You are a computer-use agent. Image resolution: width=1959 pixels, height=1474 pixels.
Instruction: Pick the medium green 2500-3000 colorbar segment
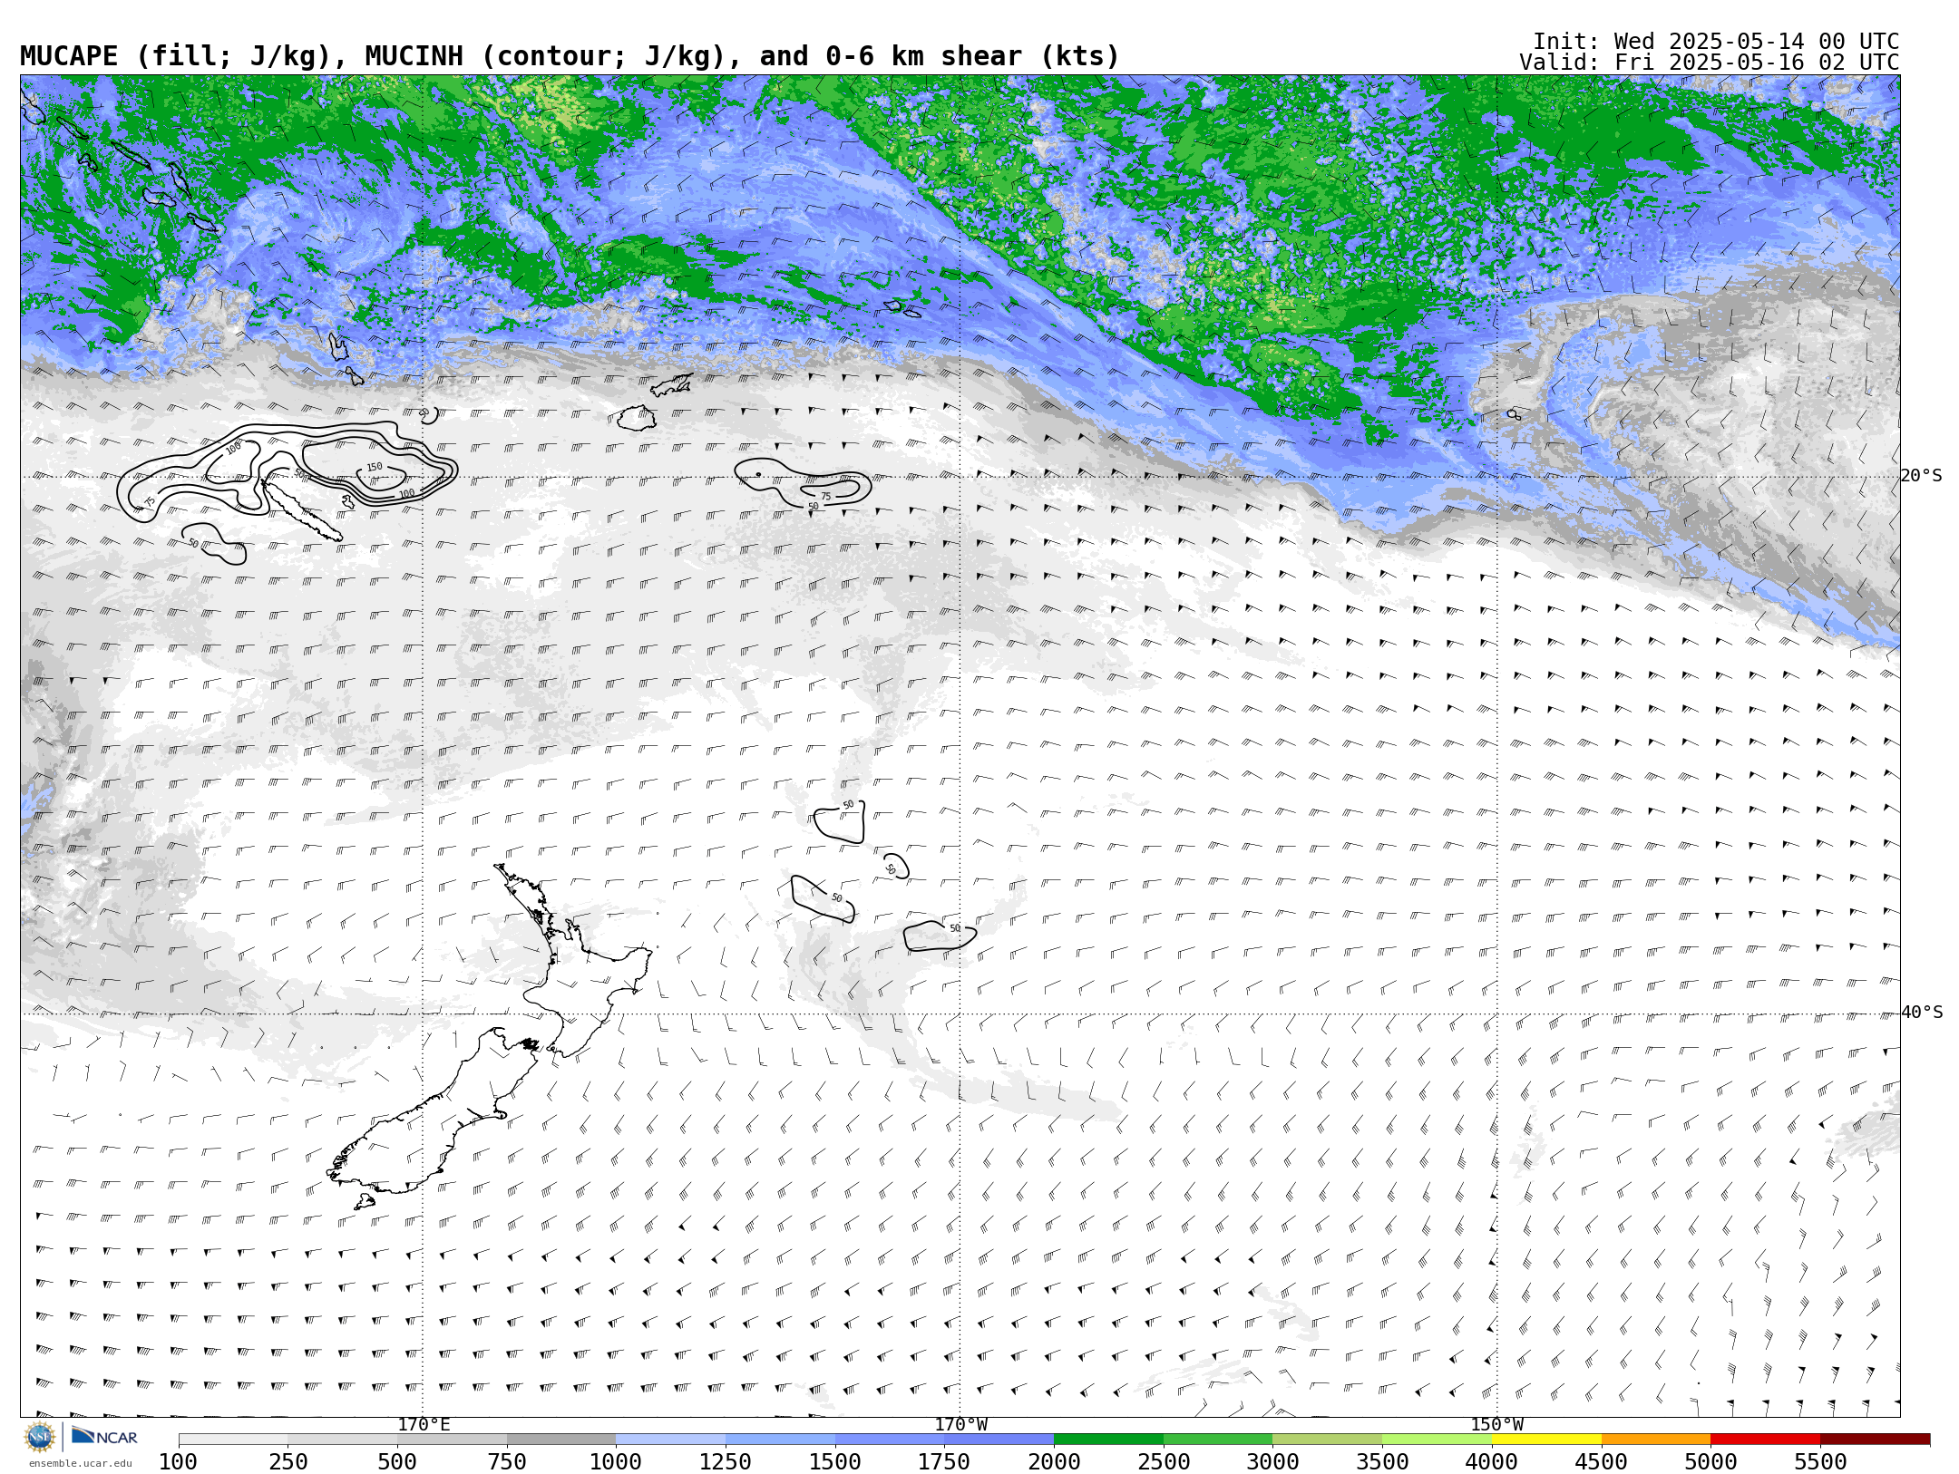click(1218, 1440)
